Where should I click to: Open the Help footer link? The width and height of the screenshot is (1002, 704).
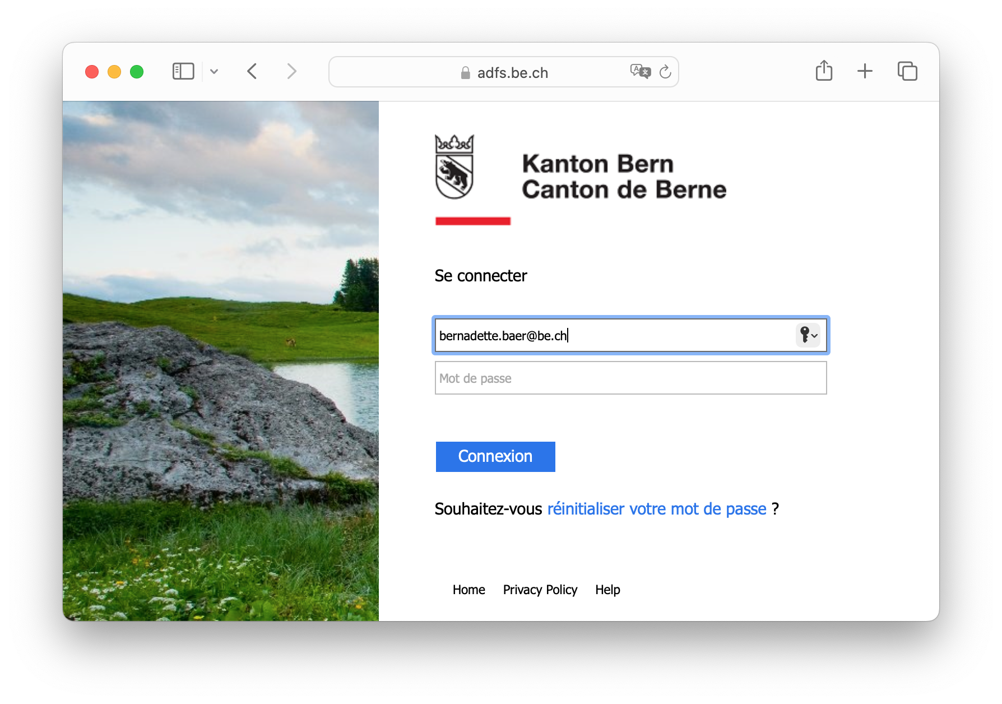[x=607, y=590]
